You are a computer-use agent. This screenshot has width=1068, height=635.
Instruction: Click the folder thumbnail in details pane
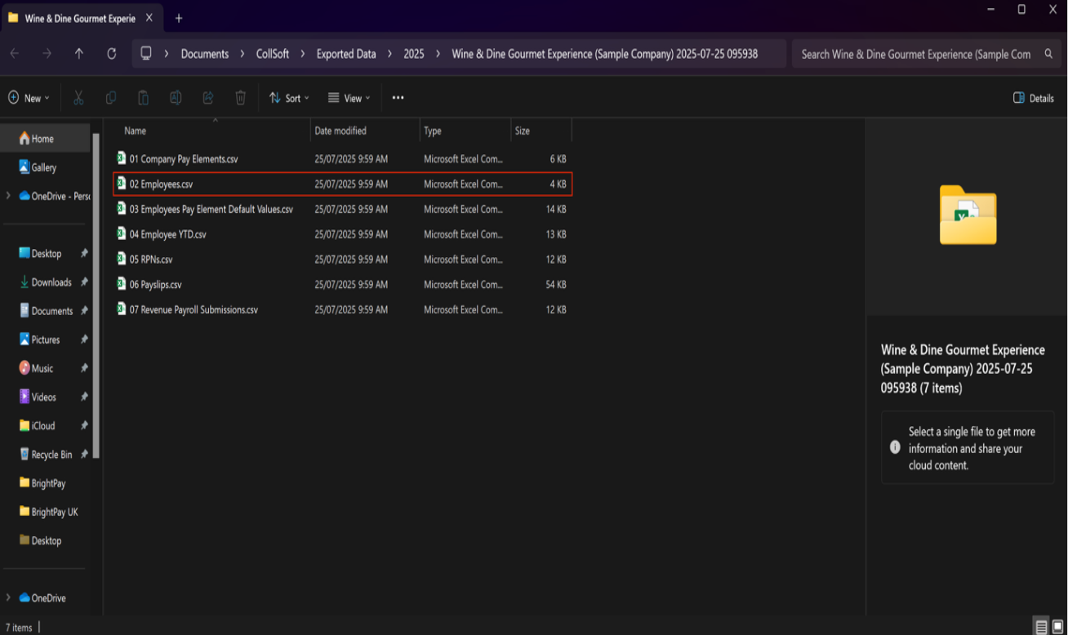point(968,215)
